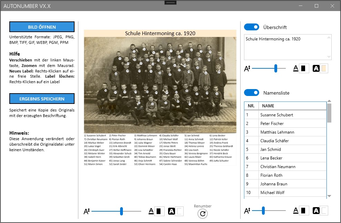The width and height of the screenshot is (341, 223).
Task: Select the Matthias Lehmann row
Action: click(285, 132)
